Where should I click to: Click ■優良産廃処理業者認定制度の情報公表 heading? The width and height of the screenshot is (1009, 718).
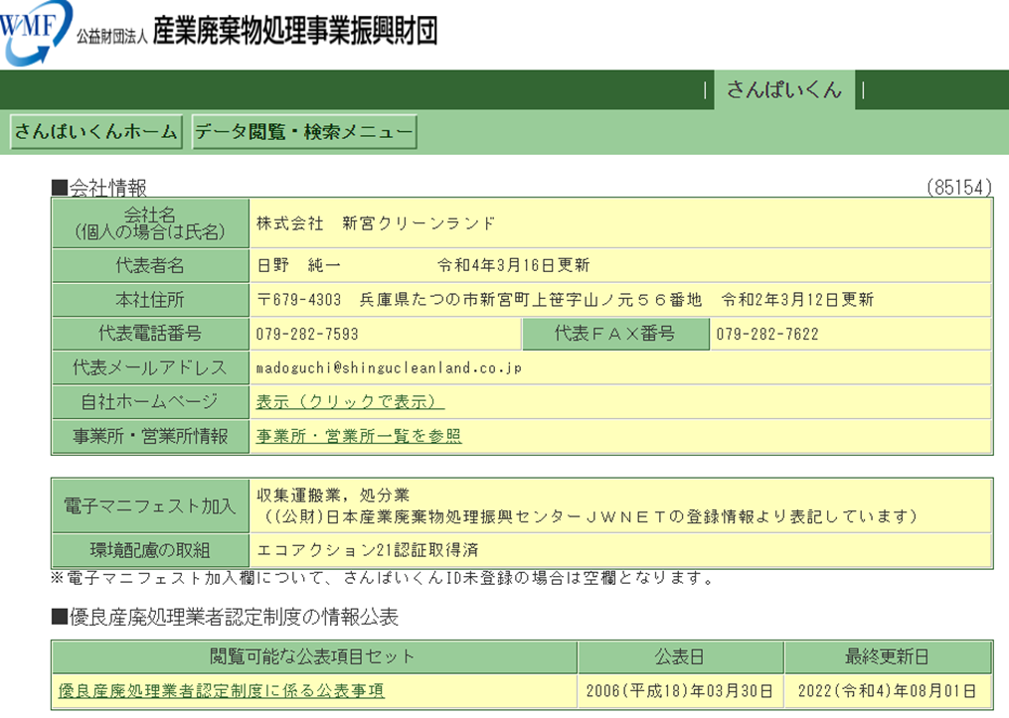[225, 617]
